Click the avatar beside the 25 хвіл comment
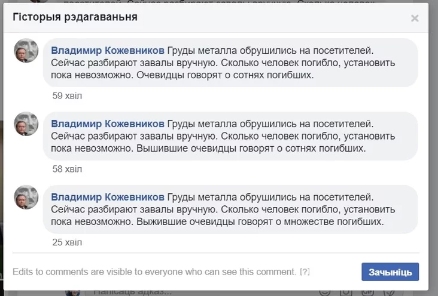Screen dimensions: 438x296 click(26, 198)
